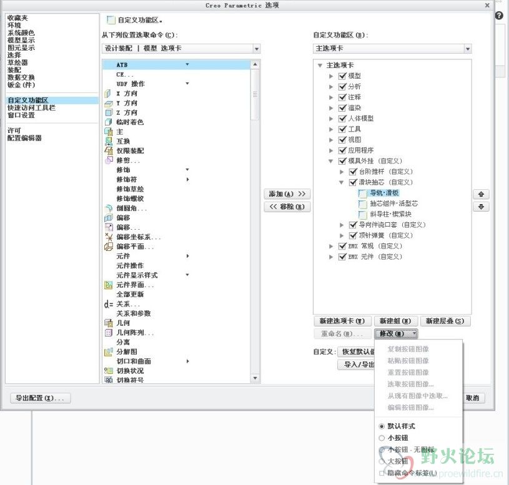Toggle the 渲染 tab checkbox
This screenshot has width=509, height=485.
(x=342, y=108)
